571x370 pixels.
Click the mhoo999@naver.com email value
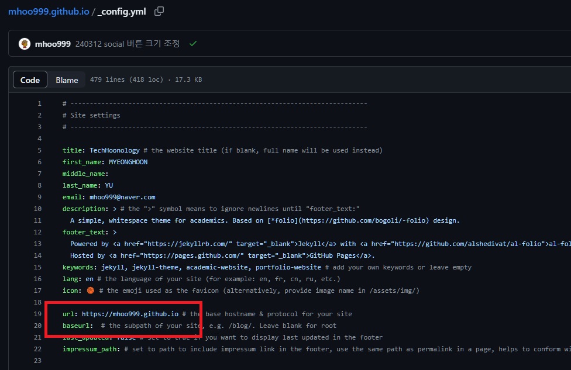(x=122, y=197)
